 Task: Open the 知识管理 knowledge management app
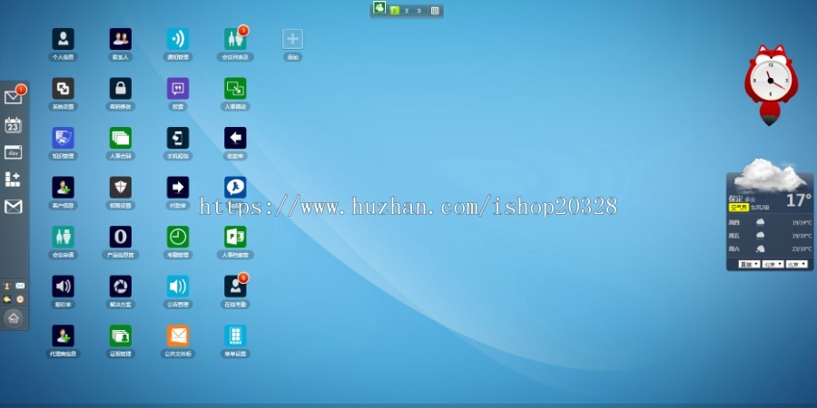point(63,138)
